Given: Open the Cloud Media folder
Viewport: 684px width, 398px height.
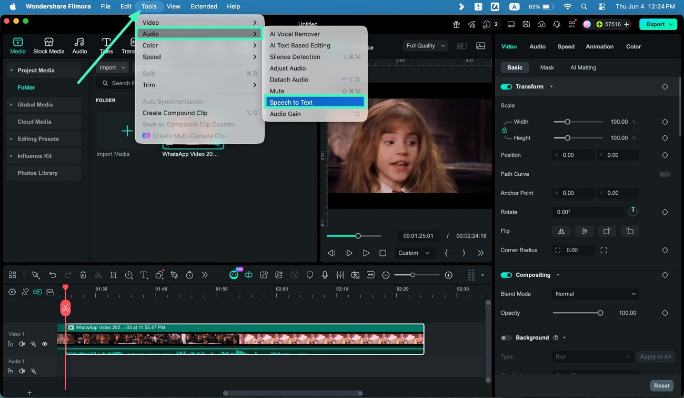Looking at the screenshot, I should pyautogui.click(x=44, y=122).
